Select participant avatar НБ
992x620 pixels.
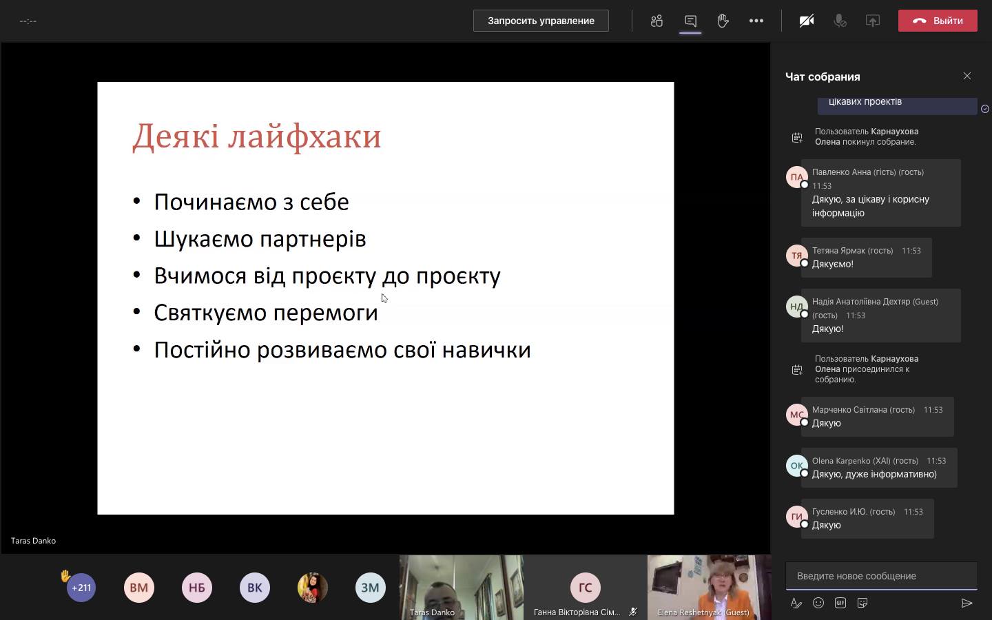coord(197,588)
